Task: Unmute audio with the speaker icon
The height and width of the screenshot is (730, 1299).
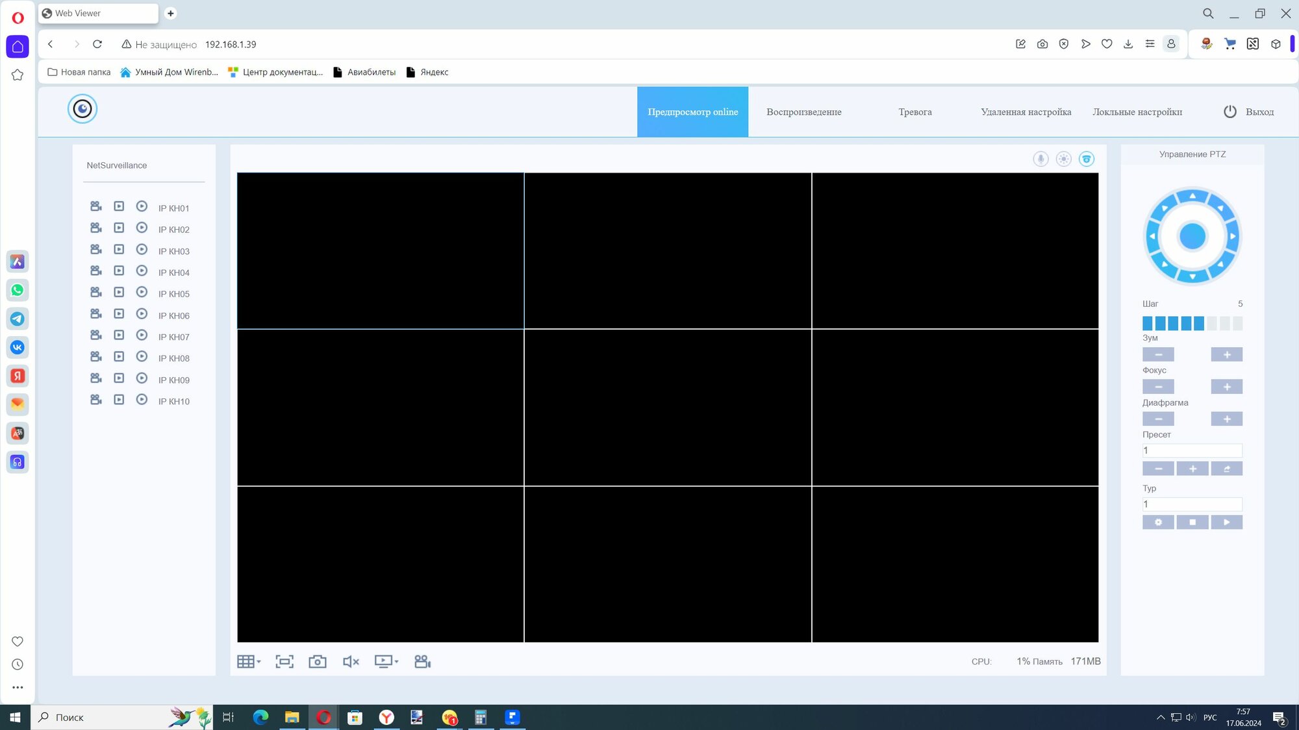Action: click(x=351, y=661)
